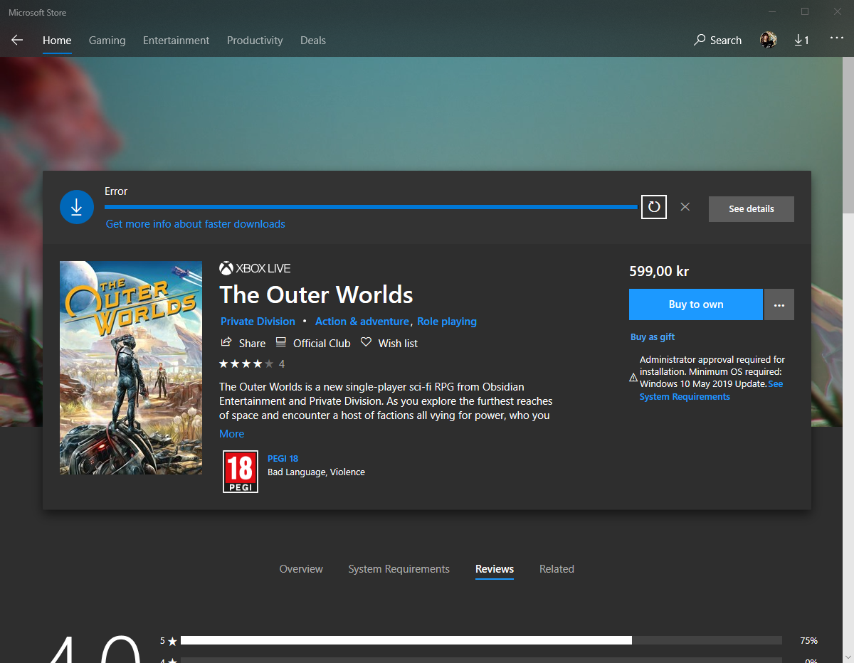This screenshot has width=854, height=663.
Task: Click See details button
Action: pyautogui.click(x=752, y=209)
